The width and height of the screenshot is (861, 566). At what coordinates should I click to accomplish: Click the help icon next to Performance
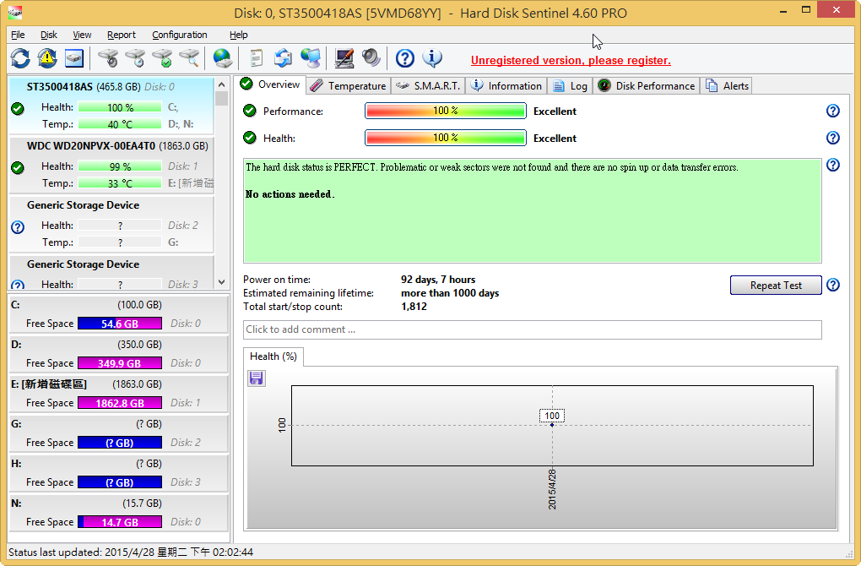click(833, 111)
